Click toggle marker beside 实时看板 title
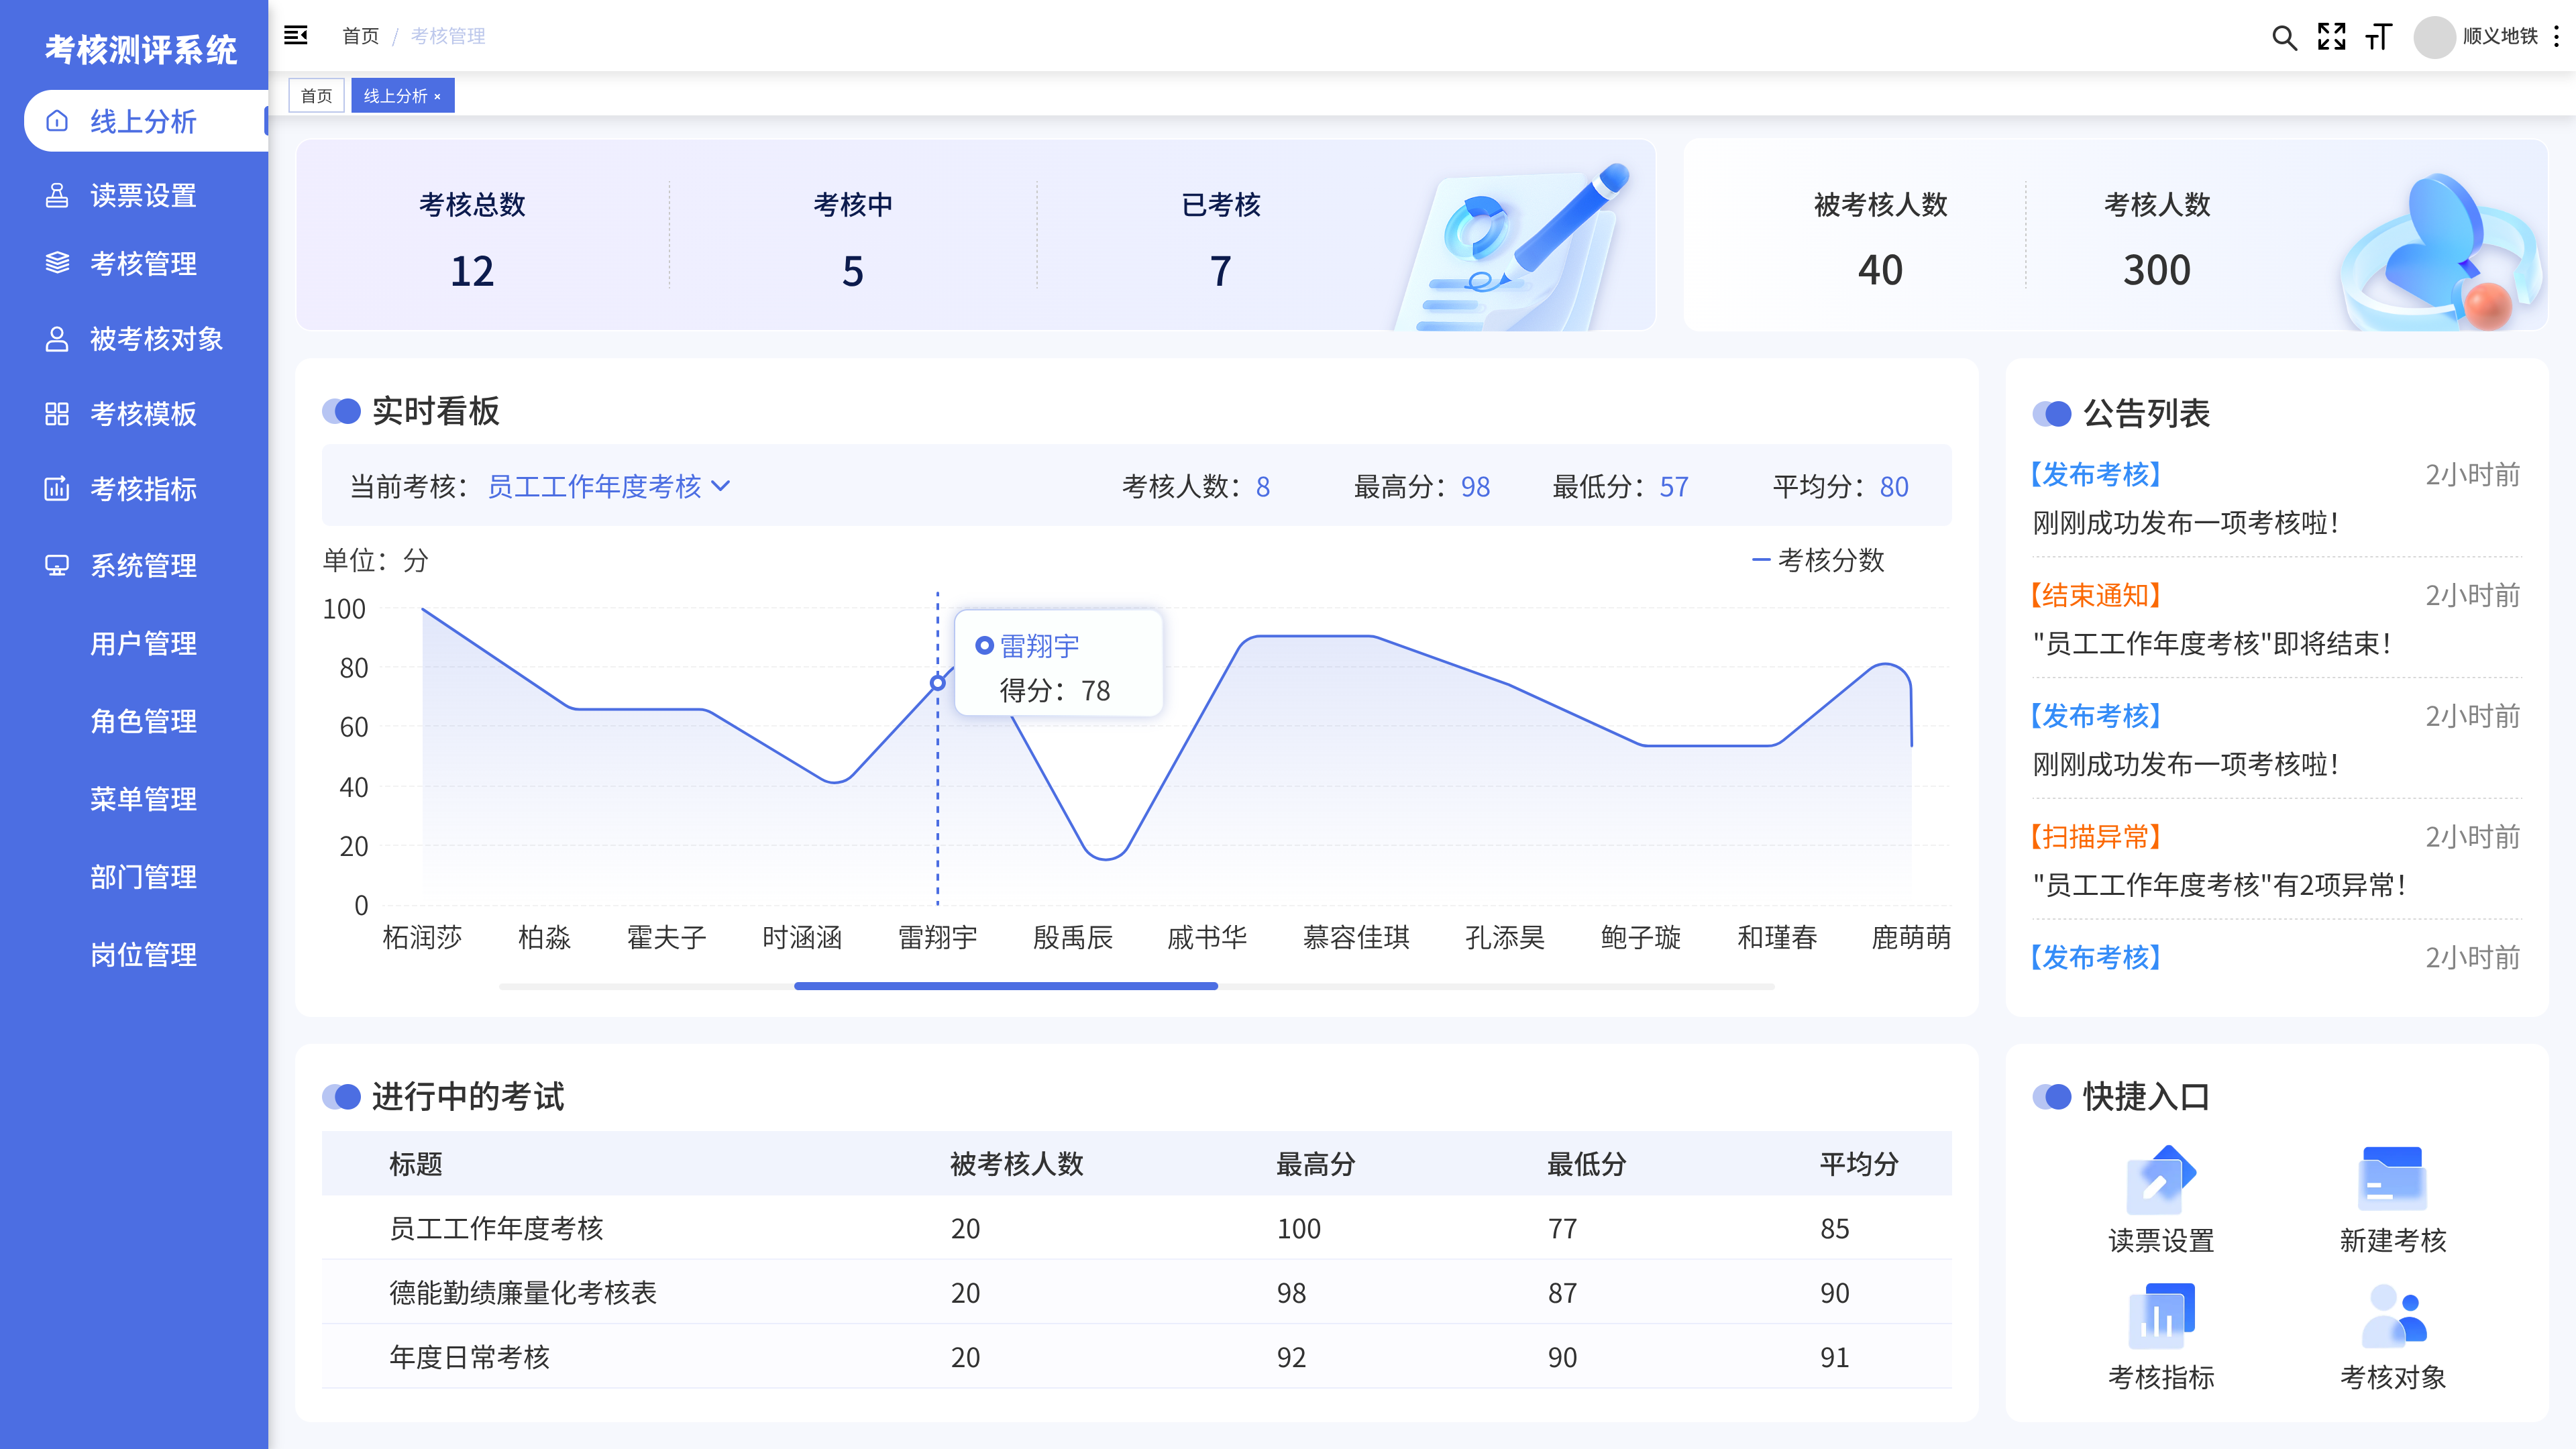Screen dimensions: 2576x1449 341,411
